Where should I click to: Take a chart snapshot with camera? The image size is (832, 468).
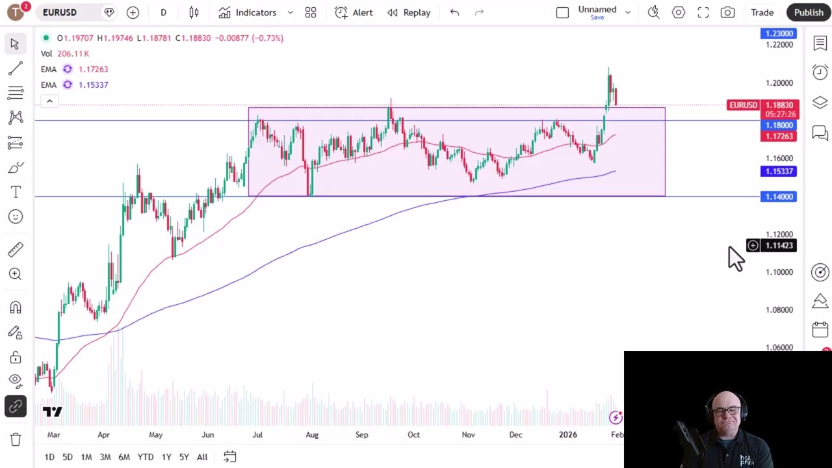click(727, 12)
